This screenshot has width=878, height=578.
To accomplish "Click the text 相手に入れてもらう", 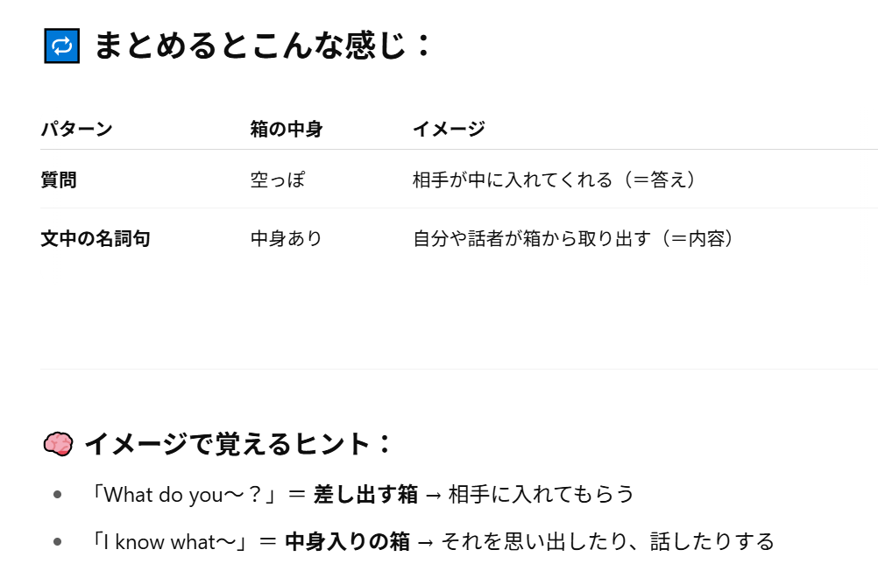I will pyautogui.click(x=541, y=495).
